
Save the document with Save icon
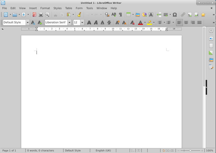pos(24,15)
